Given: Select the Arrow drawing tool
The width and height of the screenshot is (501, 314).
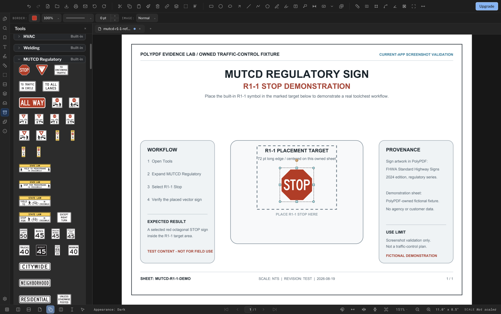Looking at the screenshot, I should [239, 6].
